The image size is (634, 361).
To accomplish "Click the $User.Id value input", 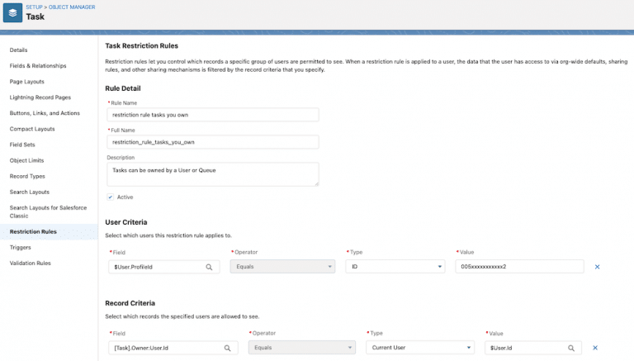I will pyautogui.click(x=533, y=348).
